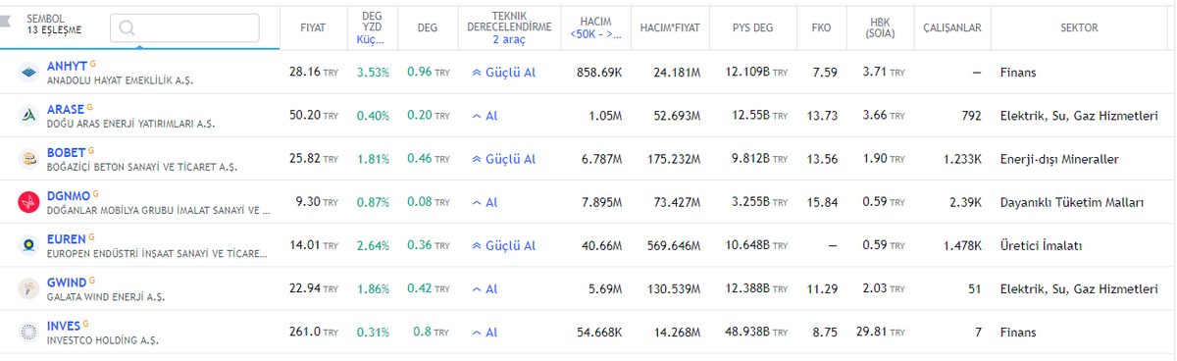The image size is (1177, 361).
Task: Open the BOBET ticker link
Action: (x=66, y=152)
